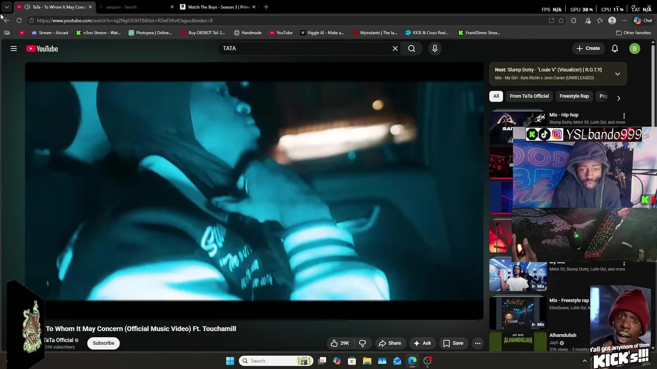657x369 pixels.
Task: Open Microsoft Store from the taskbar
Action: pos(352,361)
